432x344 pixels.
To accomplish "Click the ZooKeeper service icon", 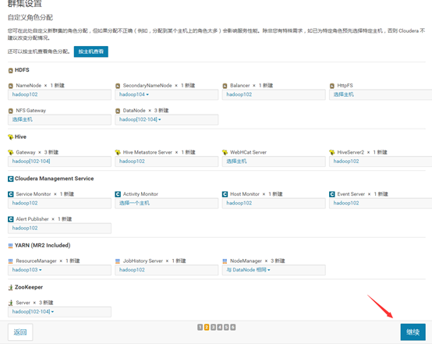I will (10, 288).
